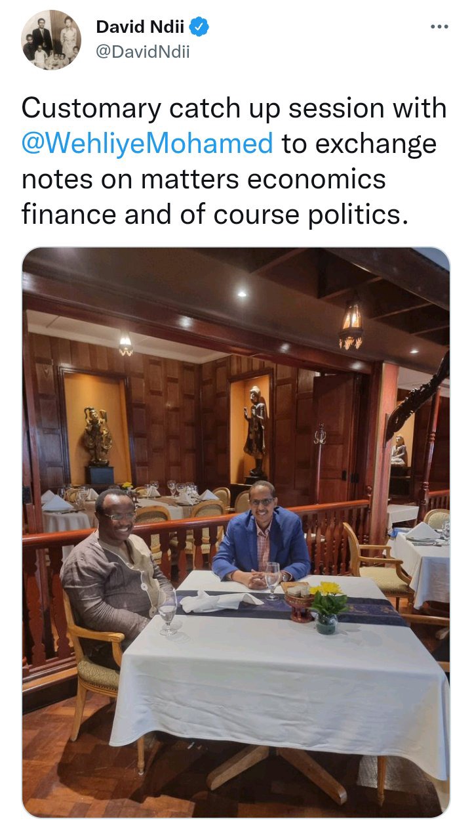The width and height of the screenshot is (472, 825).
Task: Click the @DavidNdii handle
Action: coord(143,53)
